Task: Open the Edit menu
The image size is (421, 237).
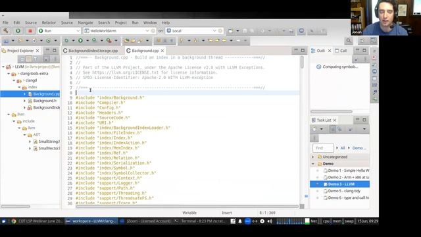Action: click(x=16, y=22)
